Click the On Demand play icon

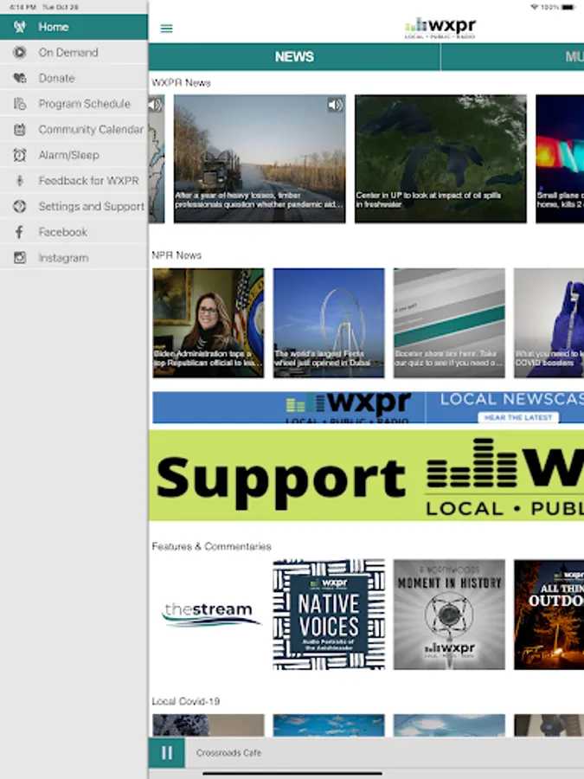(19, 52)
